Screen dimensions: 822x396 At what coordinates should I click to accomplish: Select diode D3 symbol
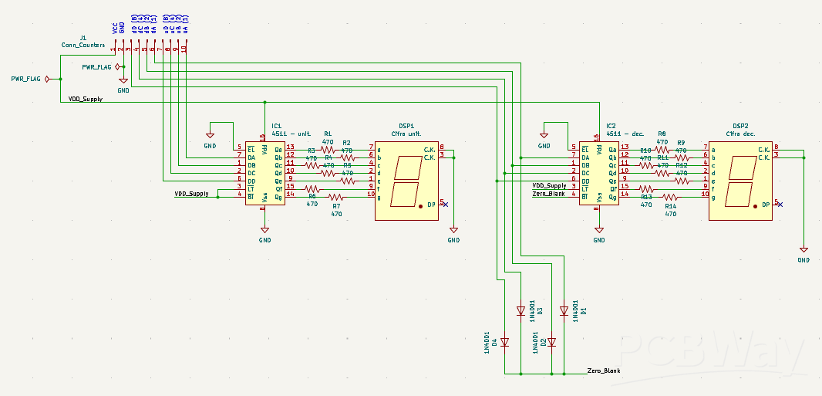(520, 311)
